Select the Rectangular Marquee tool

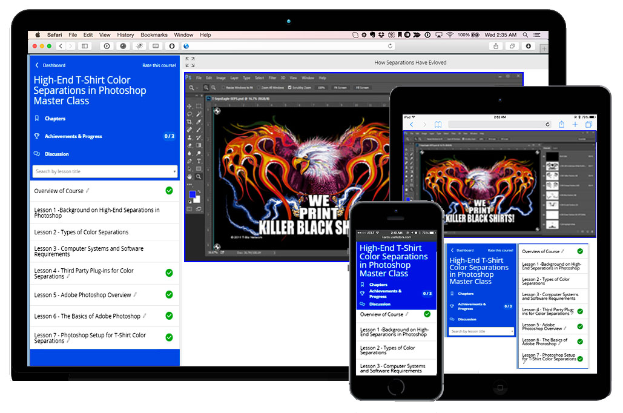coord(199,106)
